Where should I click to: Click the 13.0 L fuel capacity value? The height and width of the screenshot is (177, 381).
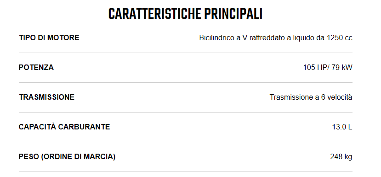click(x=342, y=127)
